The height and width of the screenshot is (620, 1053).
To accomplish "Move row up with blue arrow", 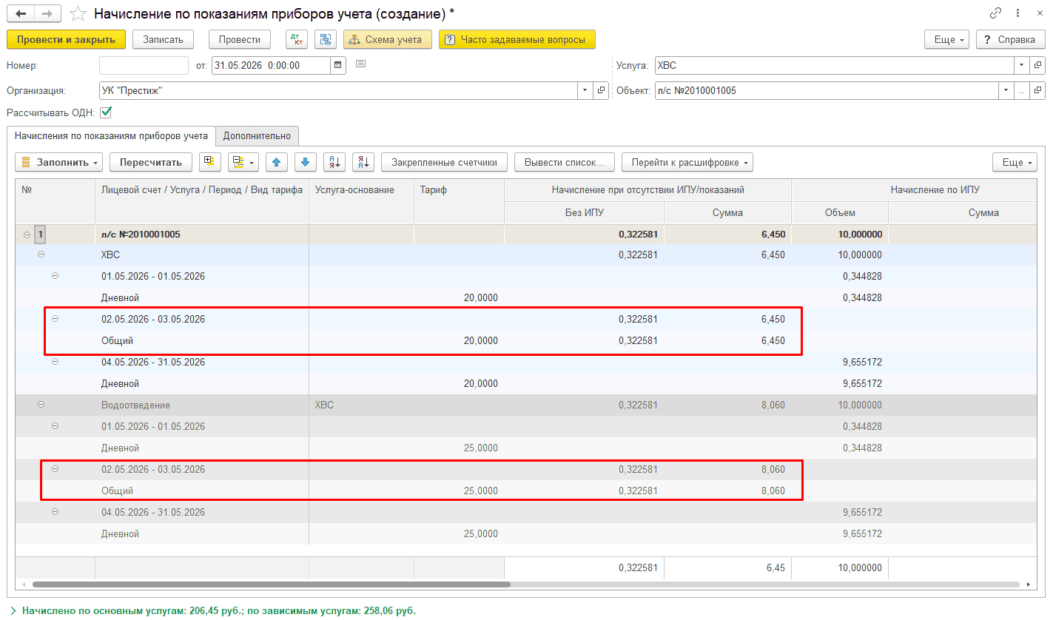I will tap(277, 162).
